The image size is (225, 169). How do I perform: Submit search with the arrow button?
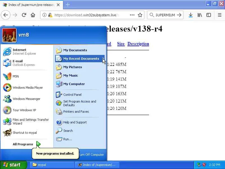179,15
